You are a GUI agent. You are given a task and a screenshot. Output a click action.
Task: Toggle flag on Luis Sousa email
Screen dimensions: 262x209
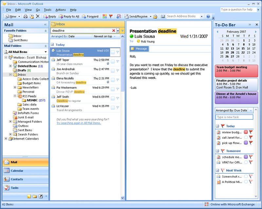click(118, 52)
